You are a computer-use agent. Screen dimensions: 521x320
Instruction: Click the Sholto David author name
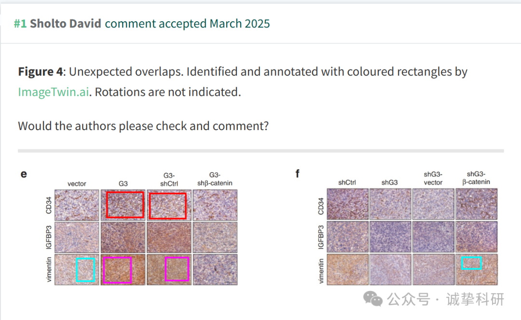click(66, 24)
